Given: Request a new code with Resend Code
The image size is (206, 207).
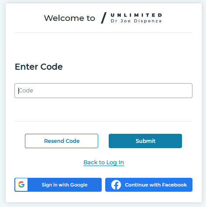Looking at the screenshot, I should [62, 141].
